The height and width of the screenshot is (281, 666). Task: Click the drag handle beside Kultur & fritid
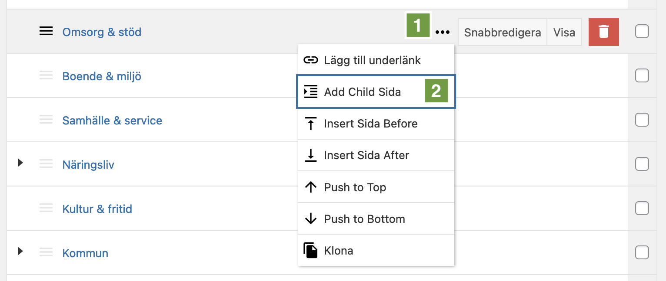(x=46, y=209)
